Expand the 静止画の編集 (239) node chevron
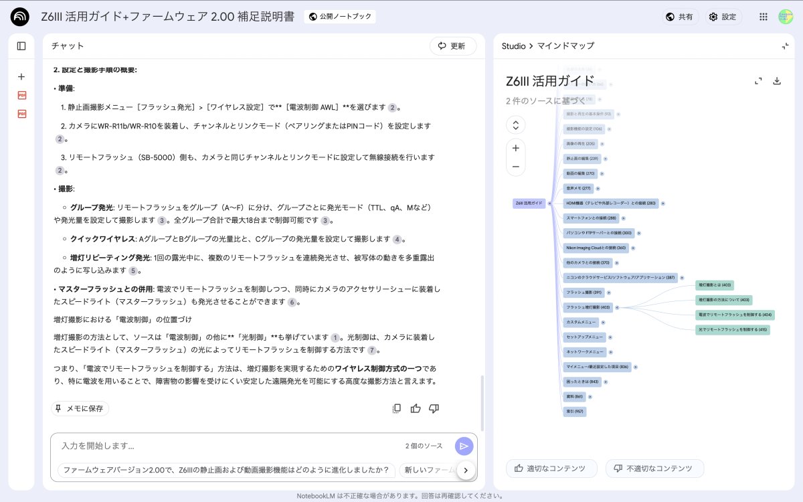The width and height of the screenshot is (803, 502). [605, 159]
